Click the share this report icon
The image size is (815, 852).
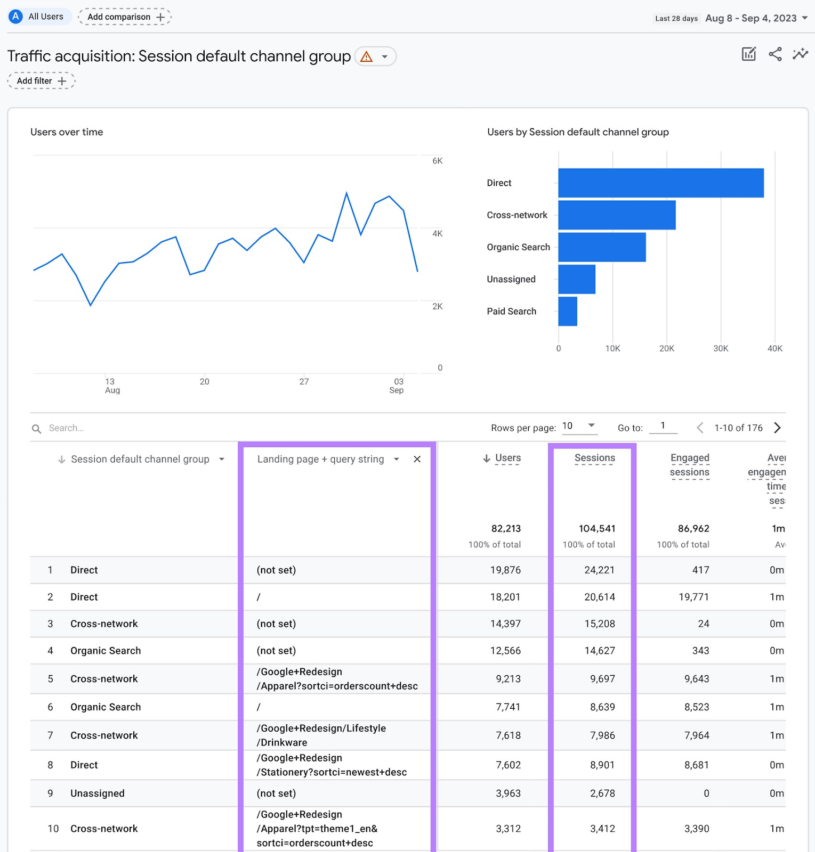pyautogui.click(x=775, y=54)
